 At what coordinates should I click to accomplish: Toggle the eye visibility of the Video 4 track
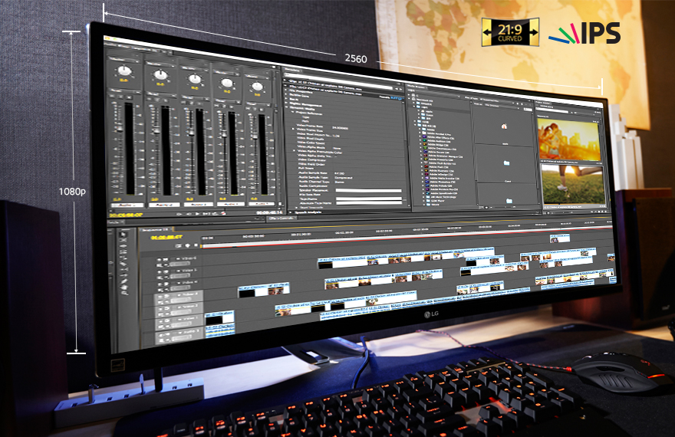[x=160, y=284]
